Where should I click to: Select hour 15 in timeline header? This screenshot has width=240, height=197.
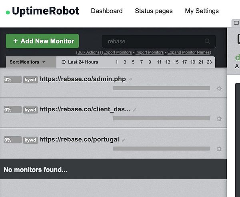176,62
